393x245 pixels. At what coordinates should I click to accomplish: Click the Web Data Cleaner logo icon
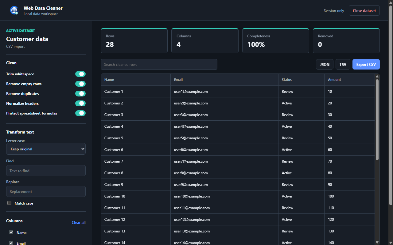click(x=14, y=10)
